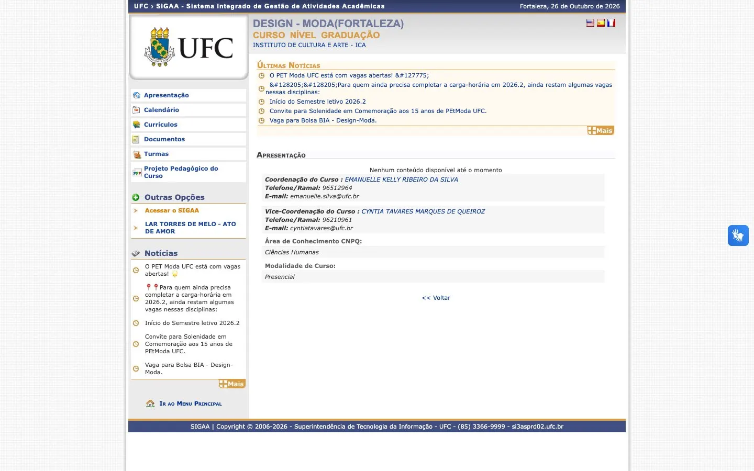The image size is (754, 471).
Task: Click the Apresentação menu icon
Action: coord(137,95)
